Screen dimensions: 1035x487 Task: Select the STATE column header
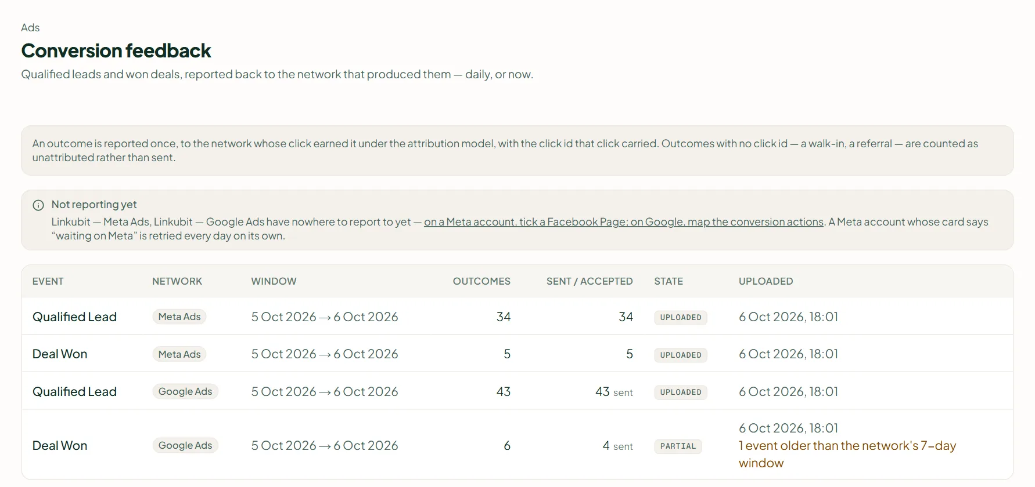click(669, 281)
